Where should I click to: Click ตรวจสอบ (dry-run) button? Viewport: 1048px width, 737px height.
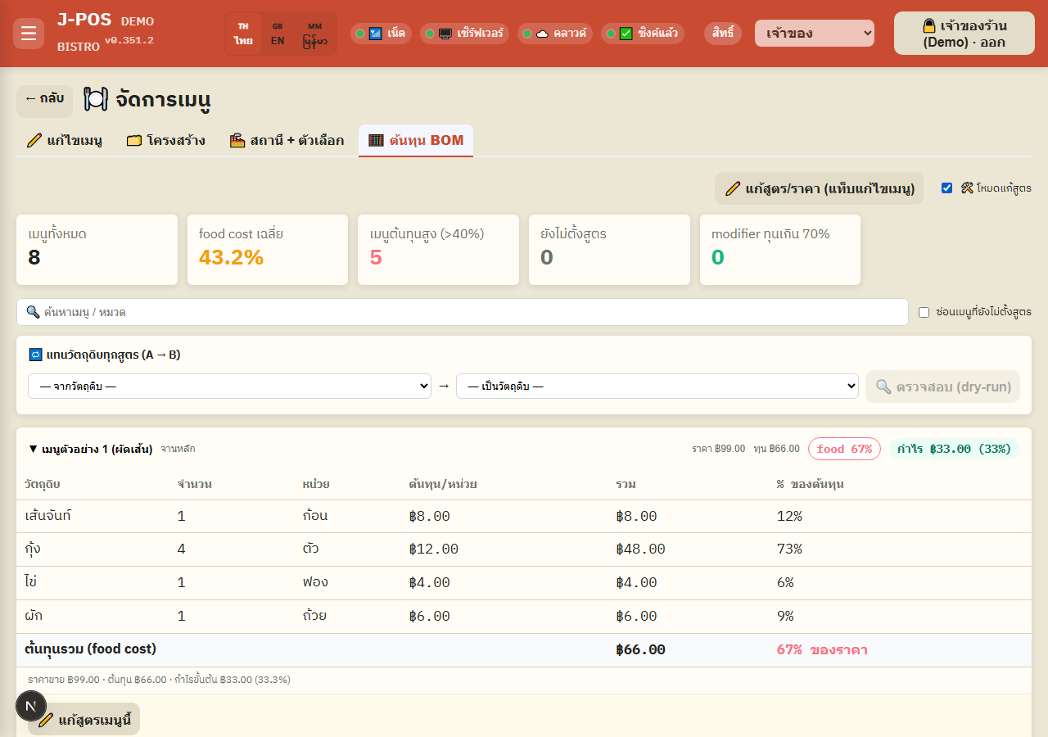pyautogui.click(x=942, y=387)
